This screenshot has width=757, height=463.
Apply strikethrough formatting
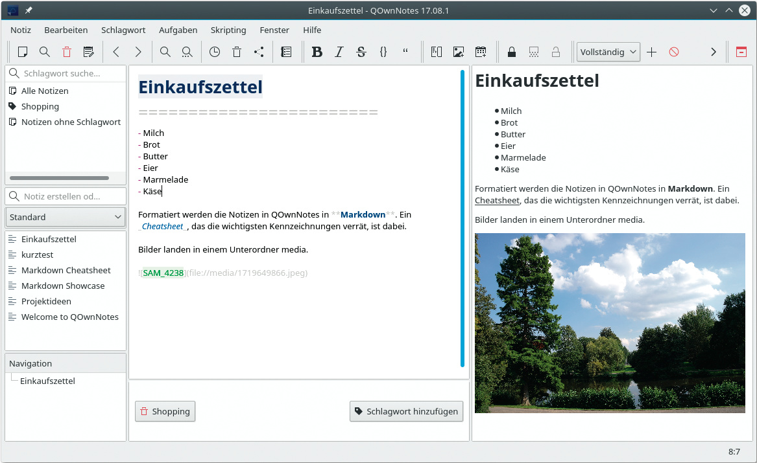tap(361, 52)
